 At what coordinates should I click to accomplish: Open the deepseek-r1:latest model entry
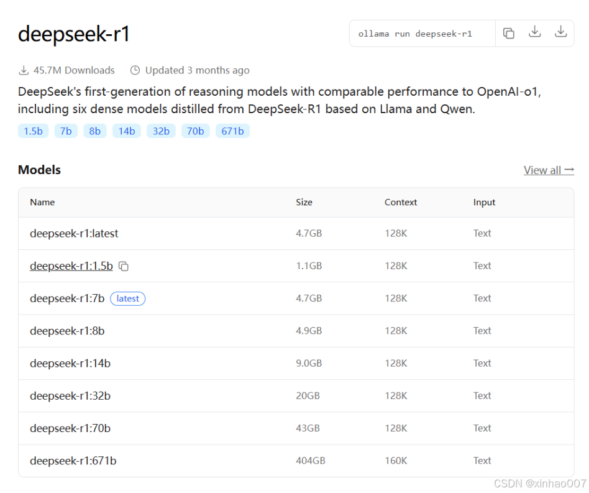click(74, 233)
